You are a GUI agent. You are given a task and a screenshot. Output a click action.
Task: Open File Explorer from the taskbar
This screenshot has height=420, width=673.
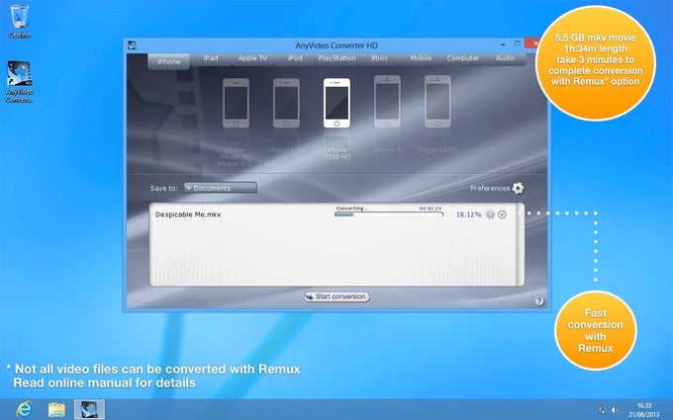pos(56,410)
